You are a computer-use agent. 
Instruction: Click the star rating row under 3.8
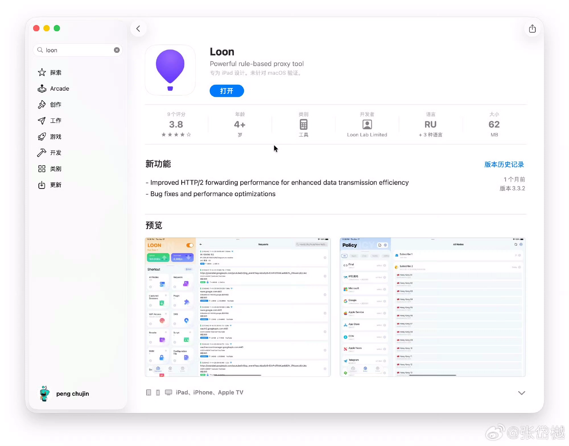point(176,135)
